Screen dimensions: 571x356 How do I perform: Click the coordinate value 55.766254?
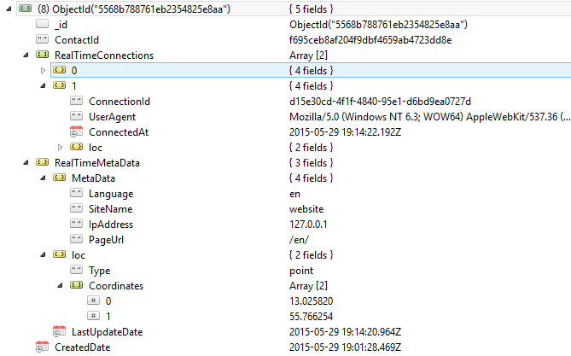click(311, 316)
